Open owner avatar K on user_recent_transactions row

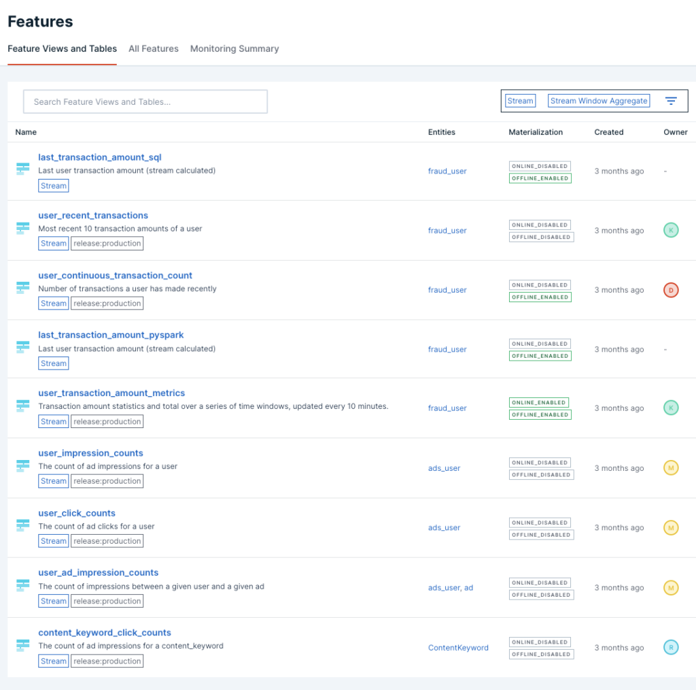[670, 230]
